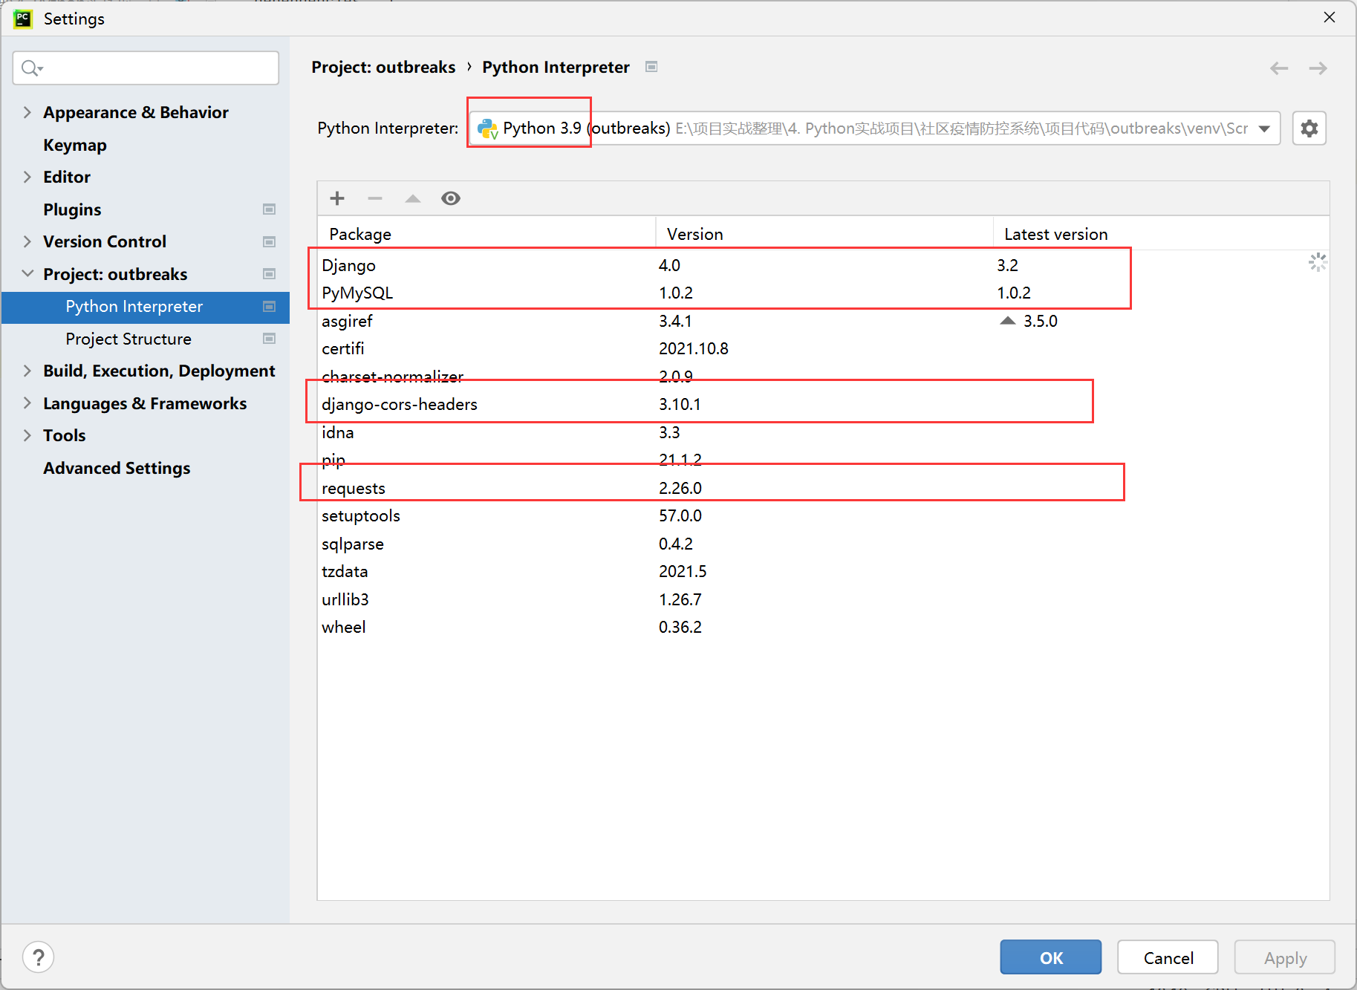Screen dimensions: 1357x990
Task: Open Advanced Settings
Action: tap(117, 468)
